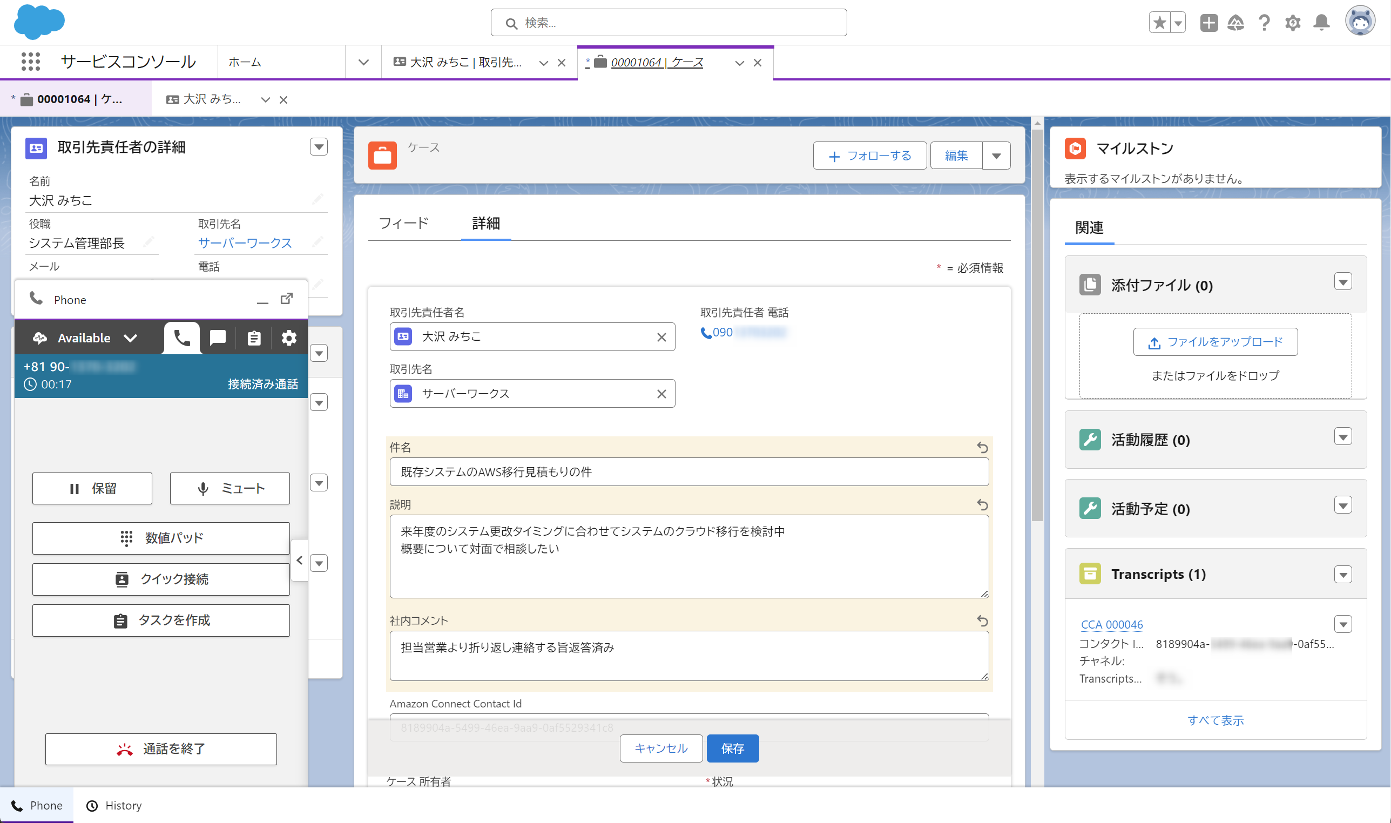Click the 保存 button
This screenshot has height=823, width=1391.
[x=732, y=748]
